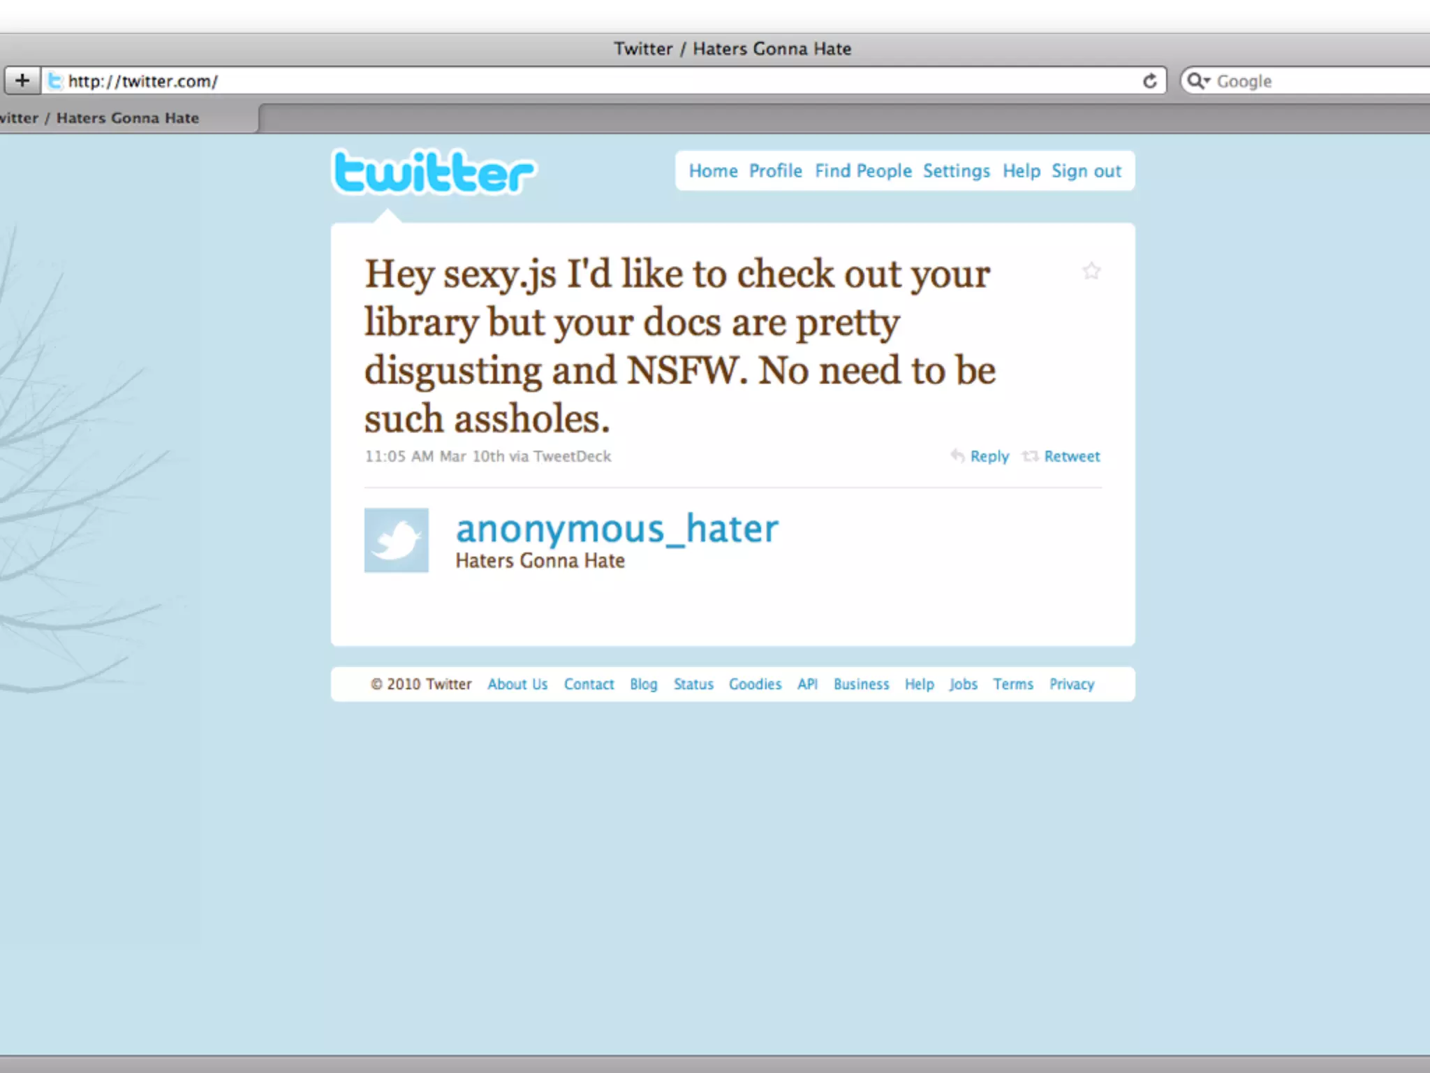Click the anonymous_hater username link

point(617,529)
